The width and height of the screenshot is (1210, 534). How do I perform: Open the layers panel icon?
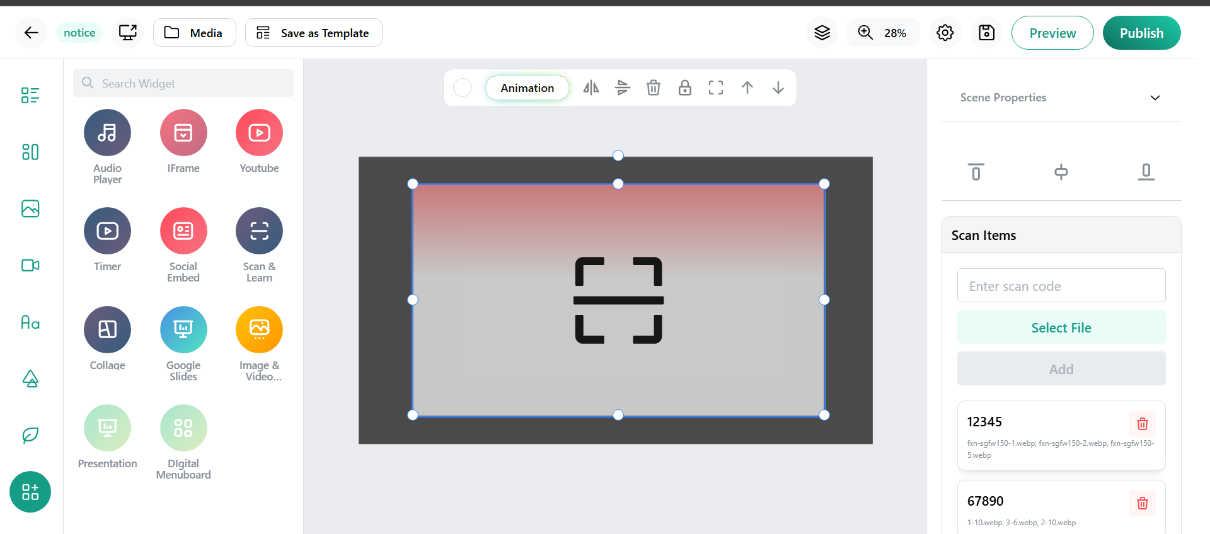(x=822, y=33)
